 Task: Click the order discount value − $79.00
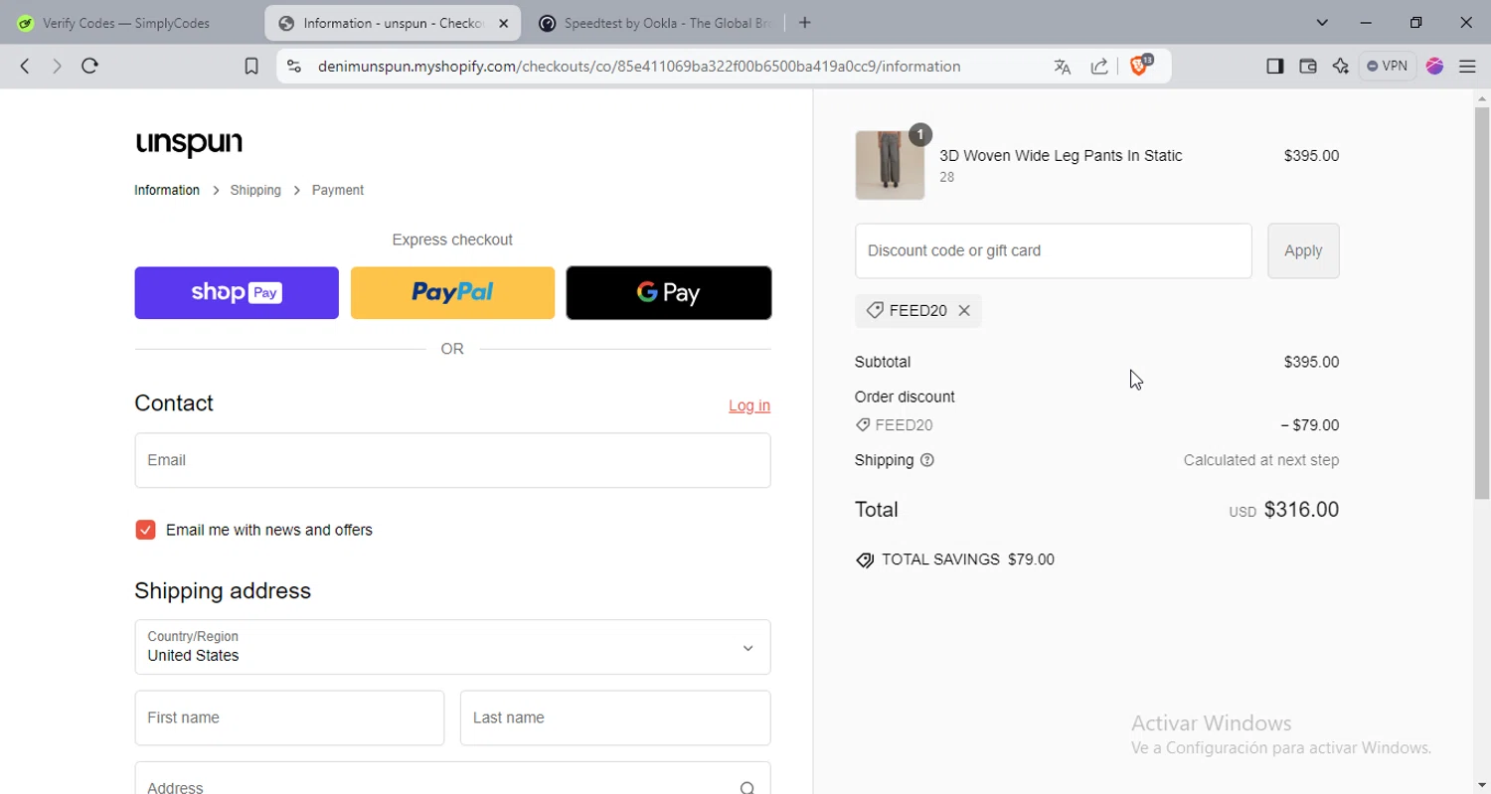coord(1310,425)
